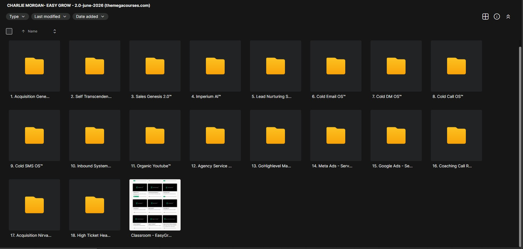Click the 'Classroom - EasyGr...' file name

click(x=151, y=236)
